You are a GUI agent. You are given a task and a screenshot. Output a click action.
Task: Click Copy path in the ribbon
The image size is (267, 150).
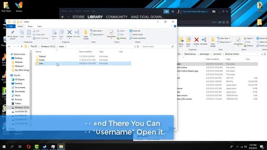pyautogui.click(x=39, y=35)
